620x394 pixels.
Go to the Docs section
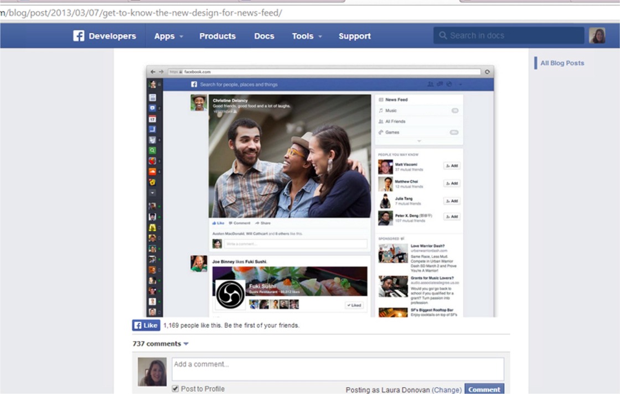pos(264,36)
